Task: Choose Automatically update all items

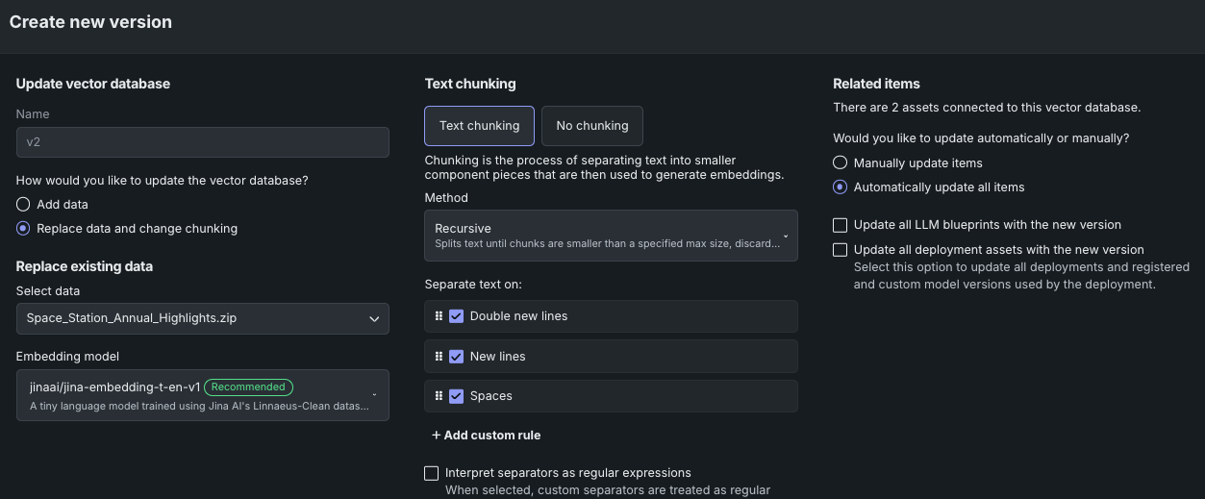Action: (841, 187)
